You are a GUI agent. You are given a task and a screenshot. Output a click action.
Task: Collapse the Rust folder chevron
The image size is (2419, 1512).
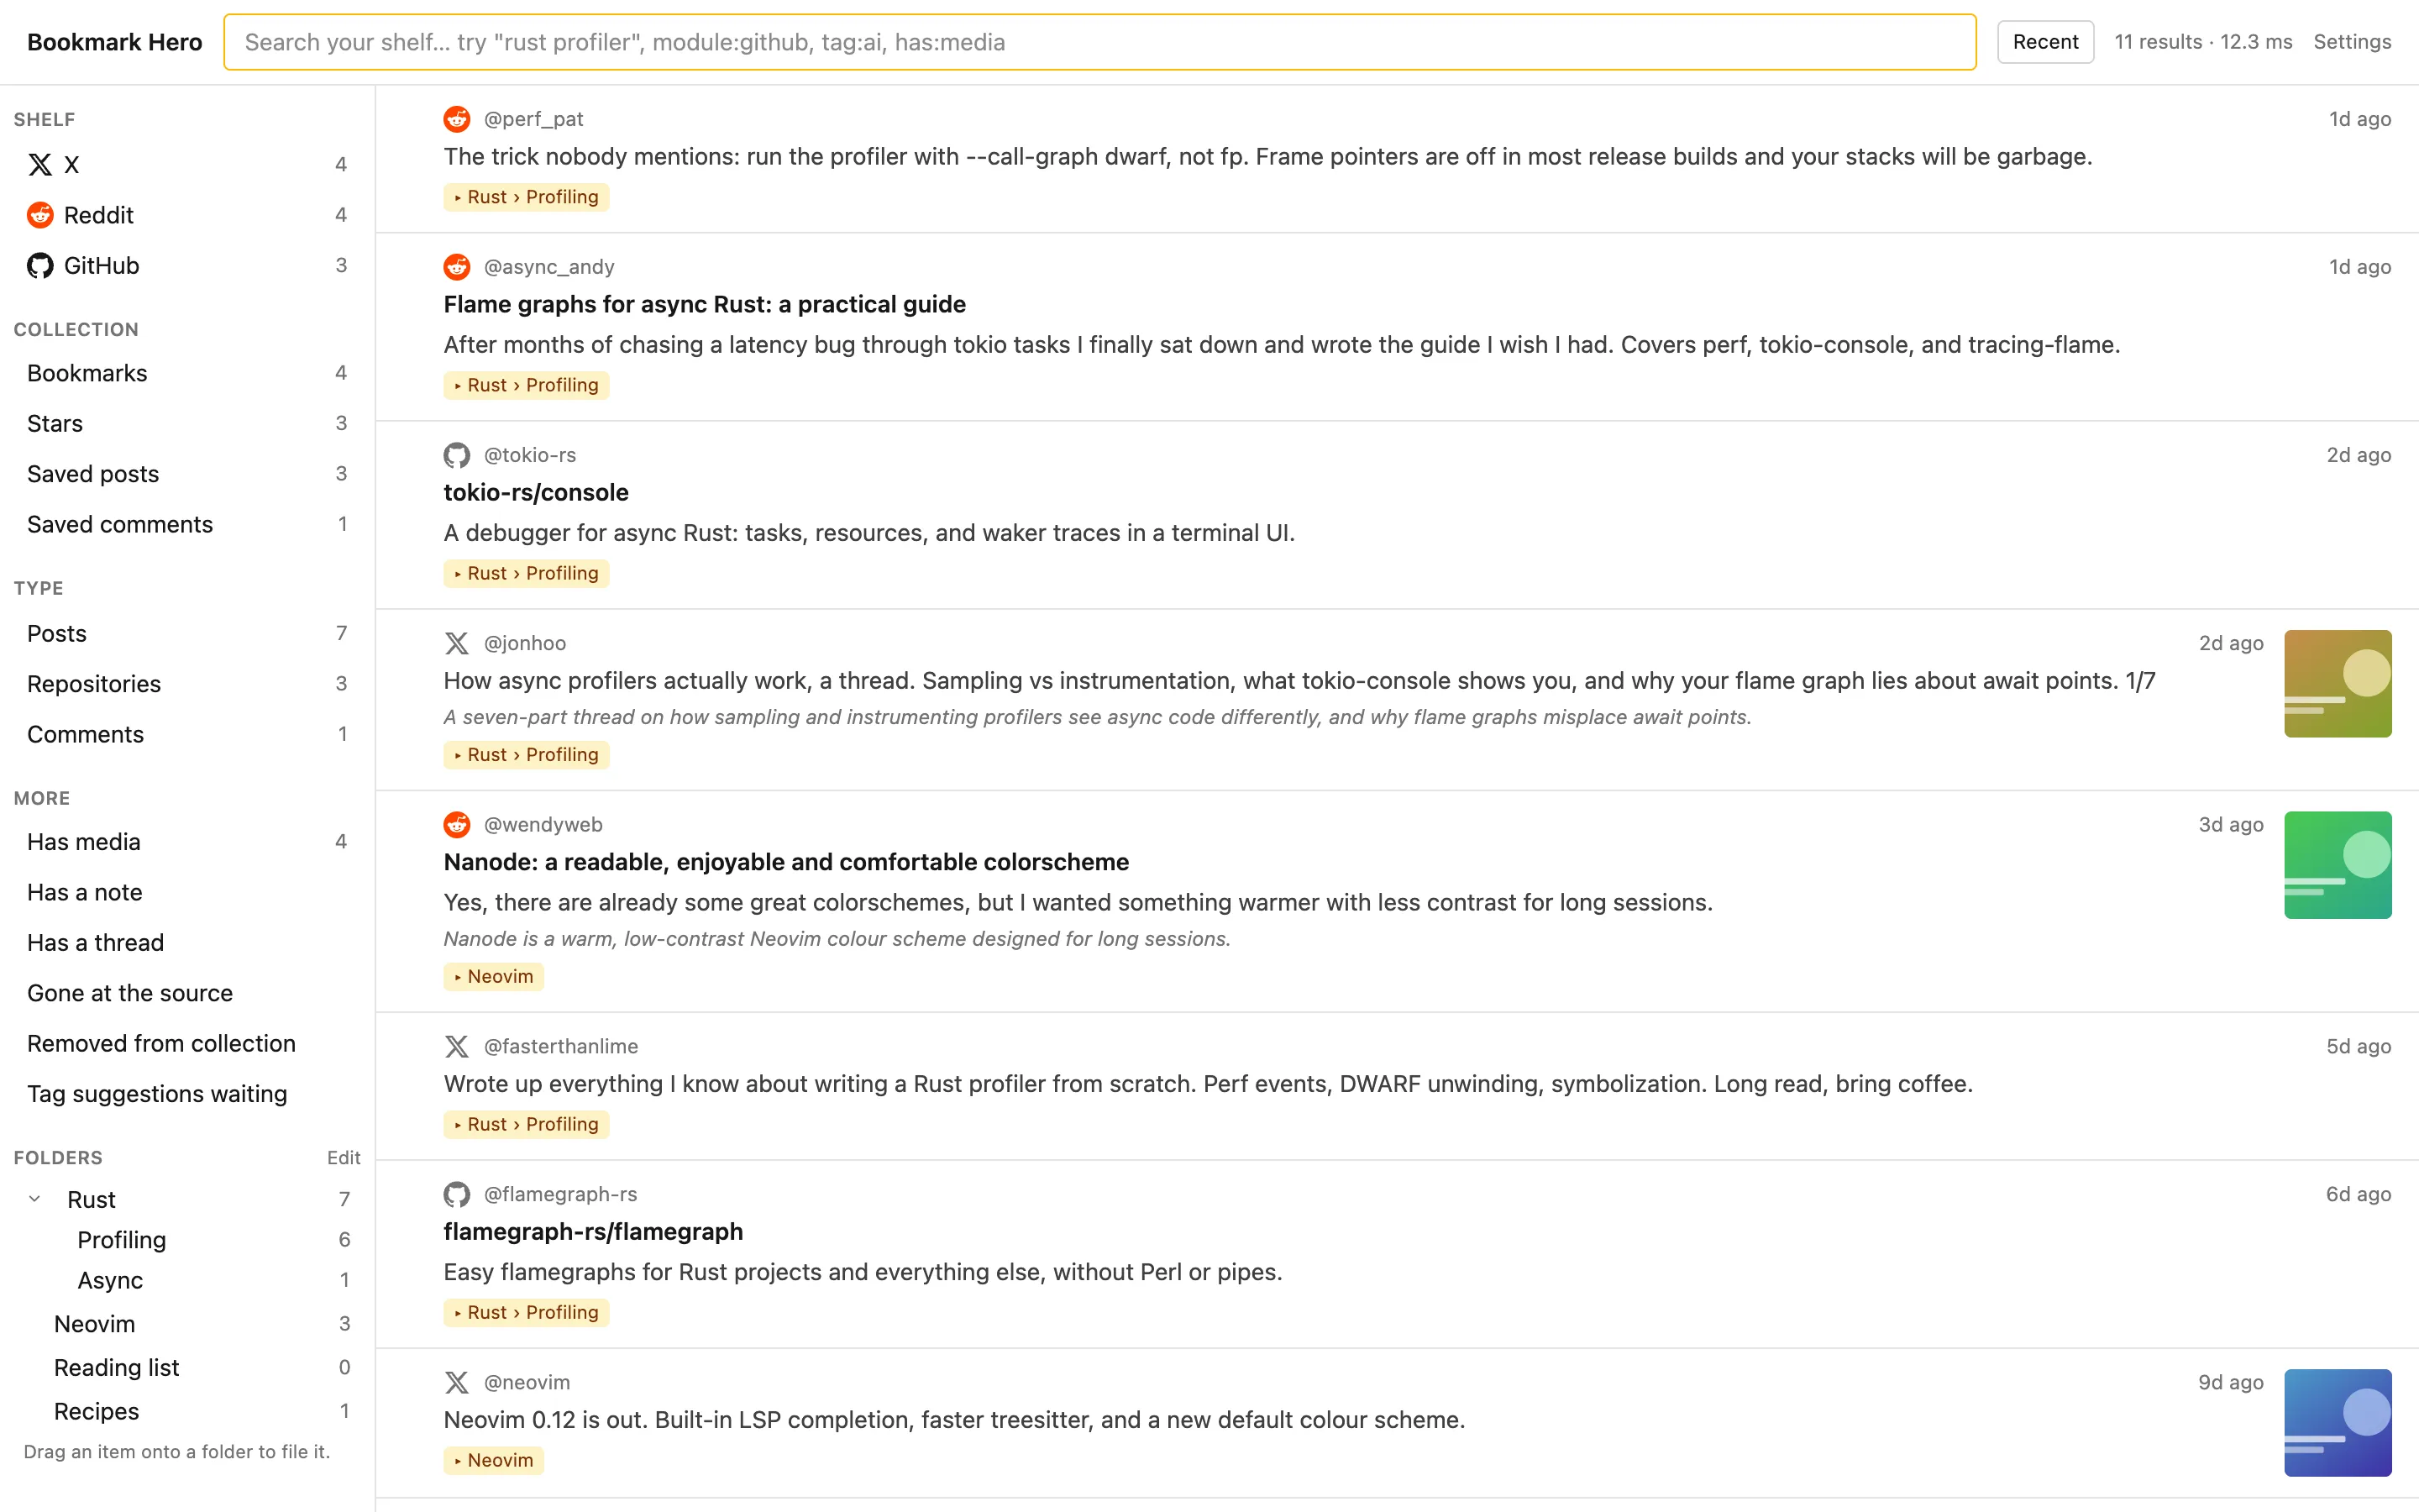[x=34, y=1199]
